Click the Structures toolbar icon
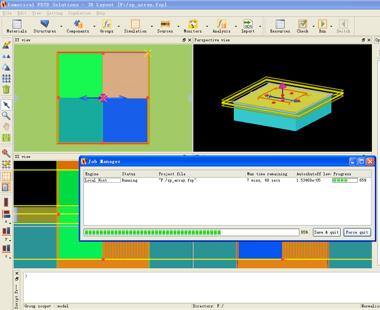The height and width of the screenshot is (310, 380). click(x=45, y=24)
